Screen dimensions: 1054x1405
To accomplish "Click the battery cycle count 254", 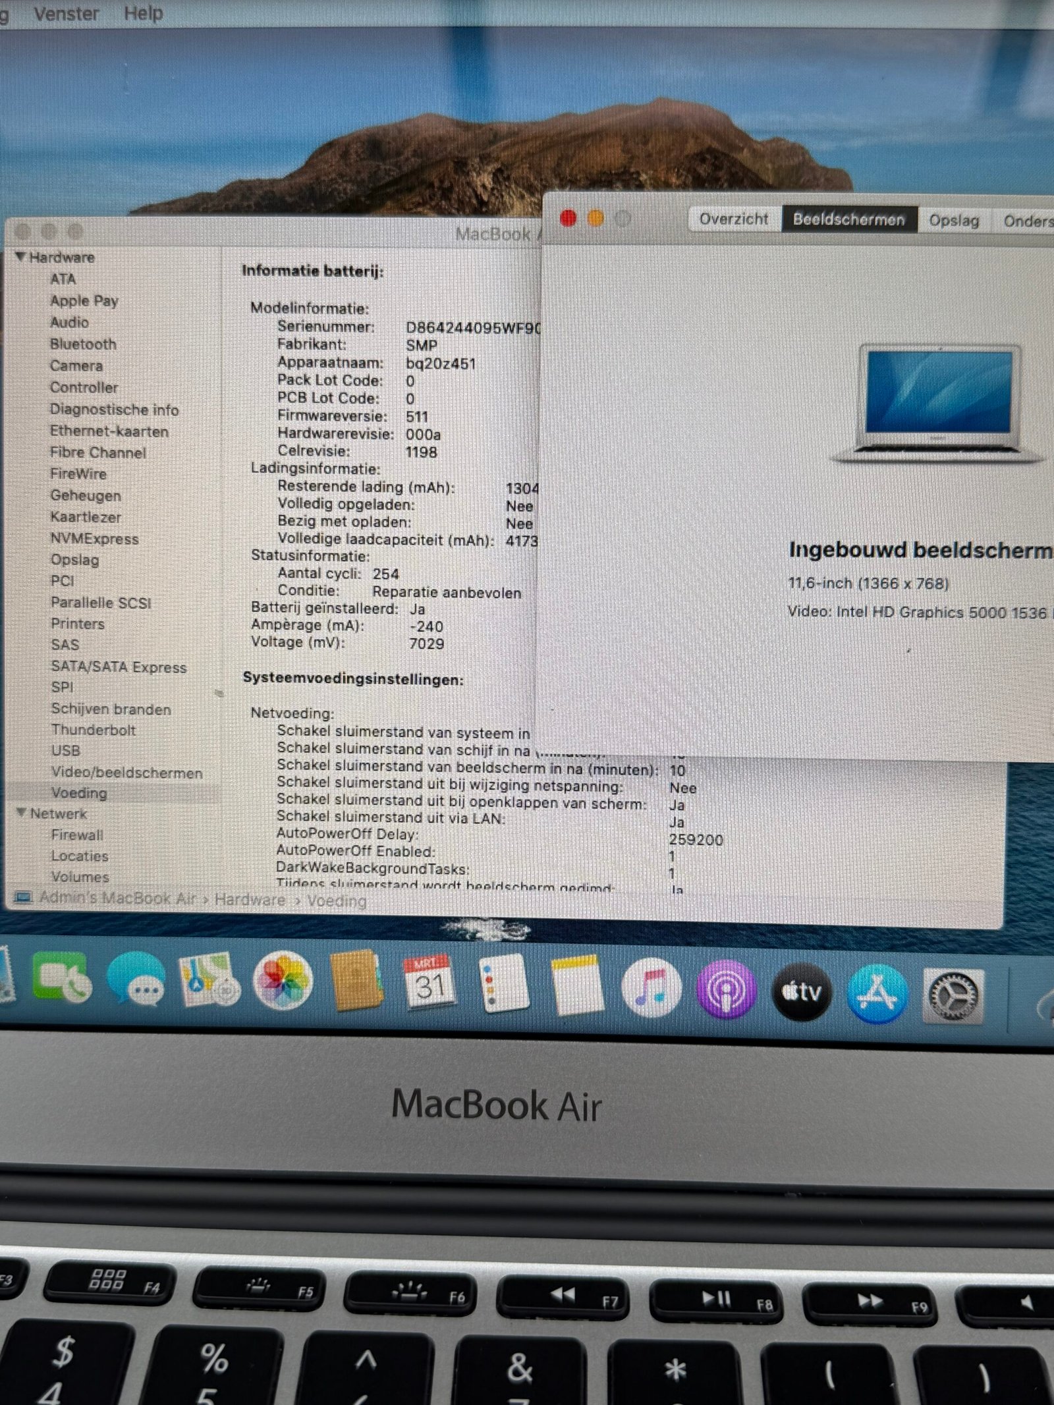I will [x=386, y=574].
